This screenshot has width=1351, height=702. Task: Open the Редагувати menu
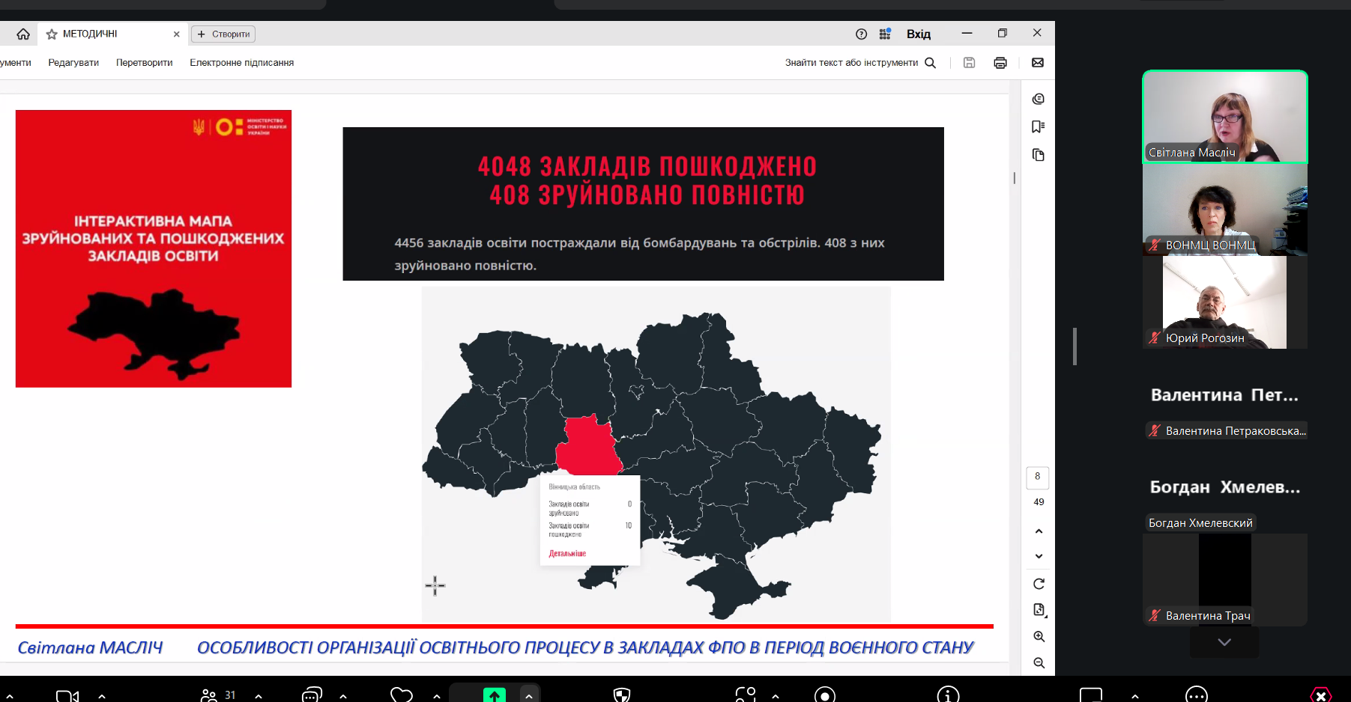(73, 63)
